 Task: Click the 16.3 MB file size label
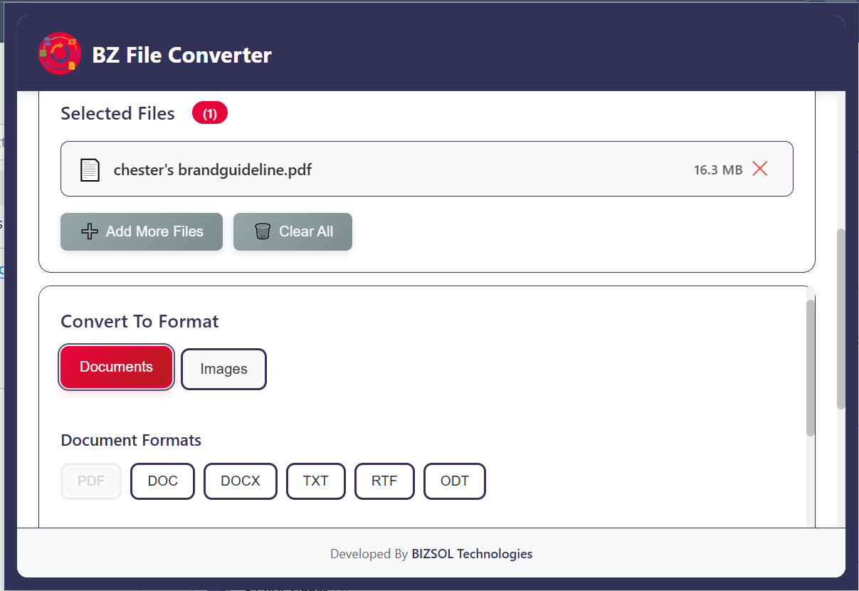pos(718,170)
